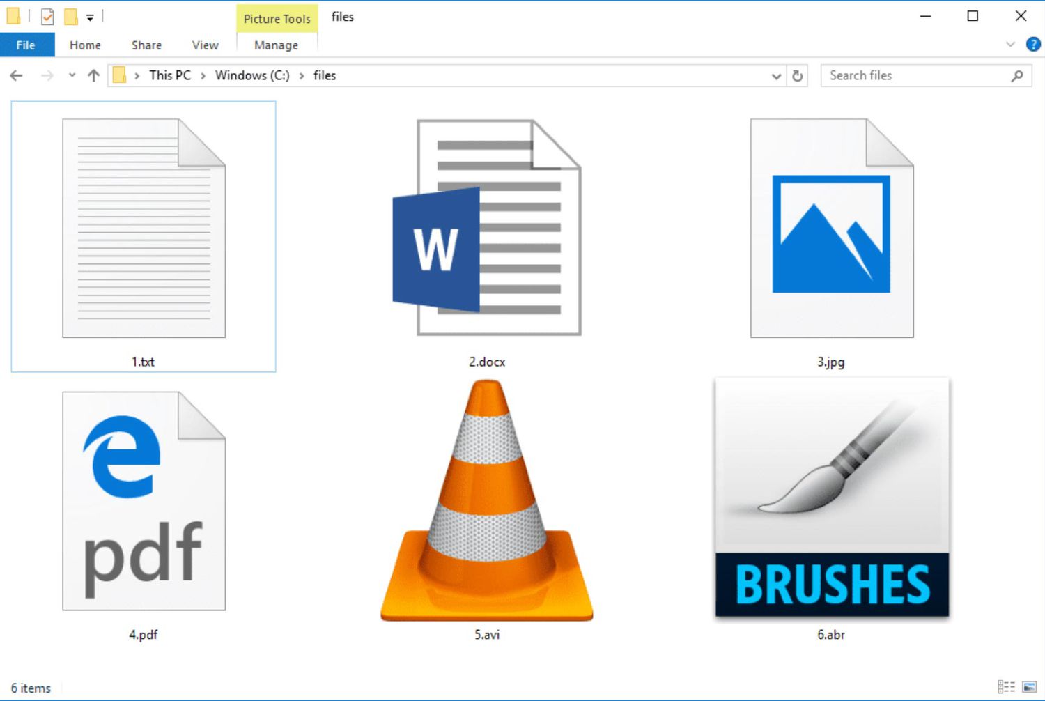The width and height of the screenshot is (1045, 701).
Task: Select the 4.pdf Edge PDF icon
Action: tap(144, 500)
